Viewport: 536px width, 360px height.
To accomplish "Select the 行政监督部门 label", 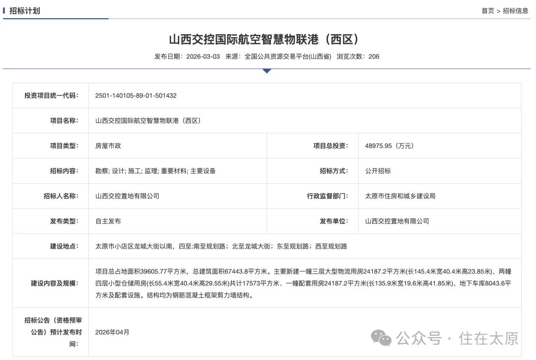I will [x=328, y=196].
